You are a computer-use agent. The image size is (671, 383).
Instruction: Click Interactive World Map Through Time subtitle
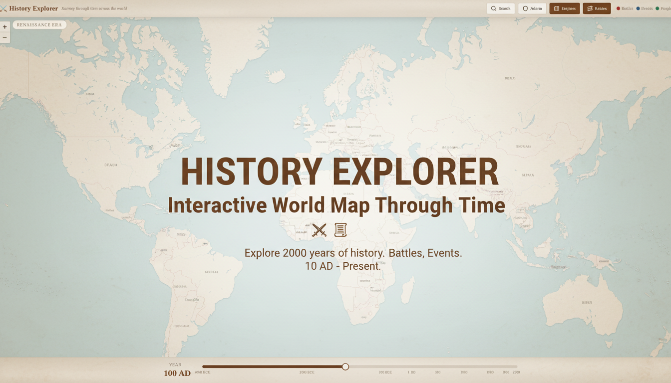(x=336, y=205)
